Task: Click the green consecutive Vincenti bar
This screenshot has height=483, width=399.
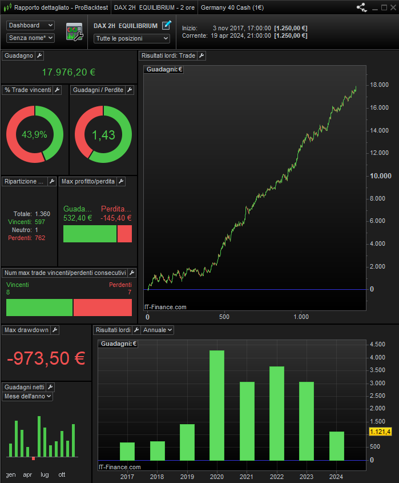Action: point(39,308)
